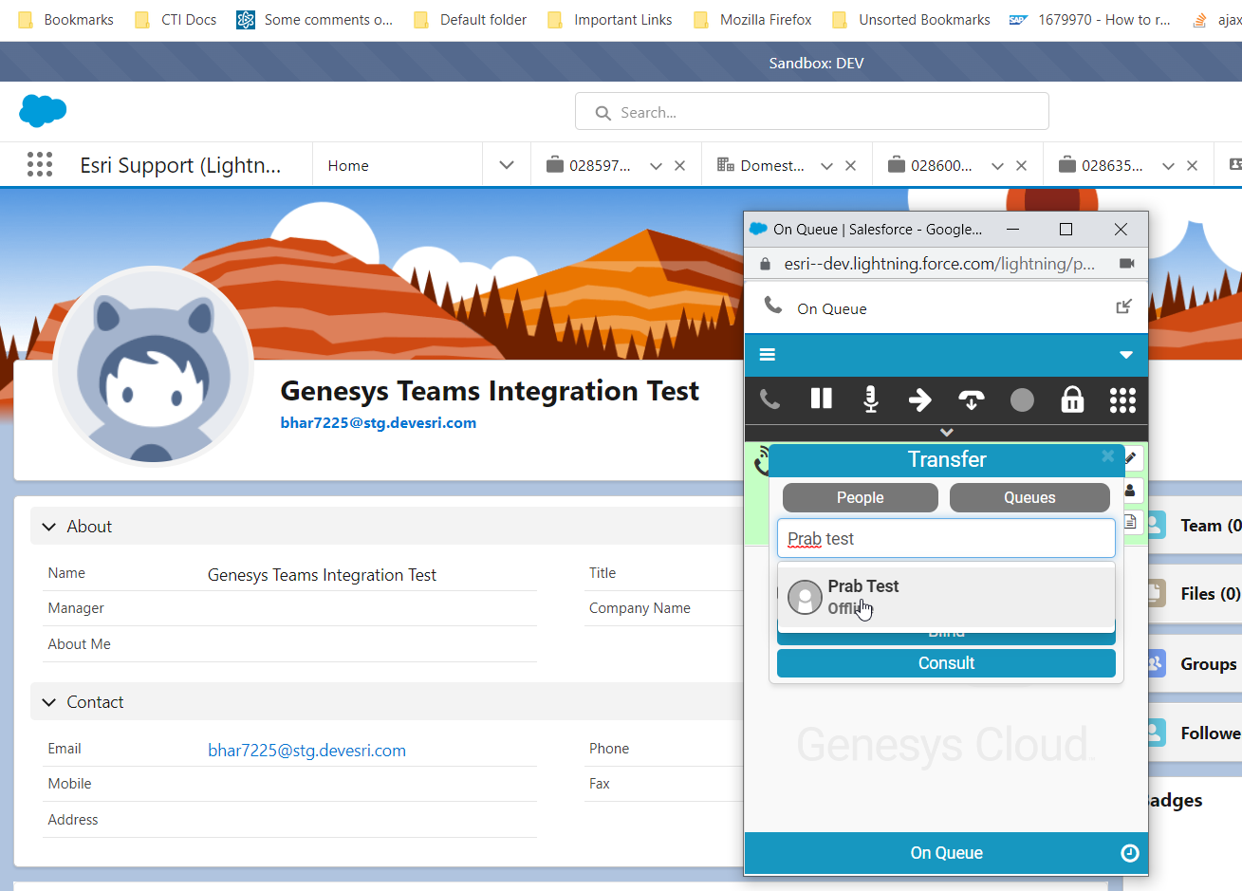Screen dimensions: 1242x891
Task: Switch to the Home tab
Action: click(348, 165)
